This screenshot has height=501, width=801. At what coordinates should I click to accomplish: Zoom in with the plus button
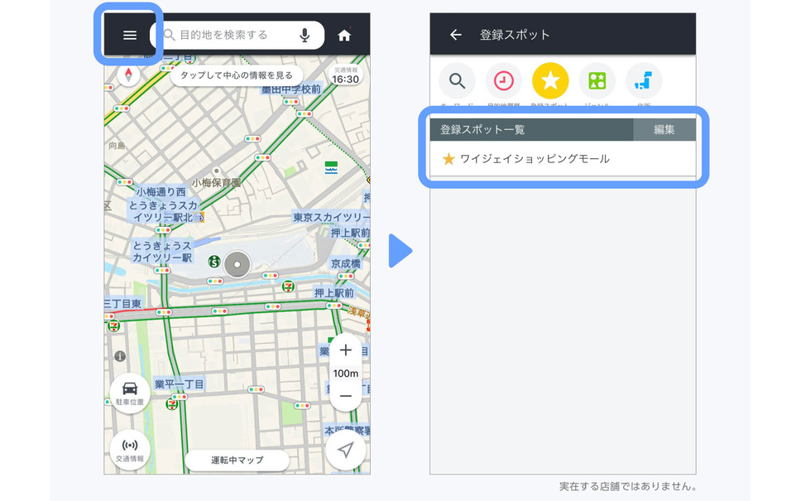346,350
